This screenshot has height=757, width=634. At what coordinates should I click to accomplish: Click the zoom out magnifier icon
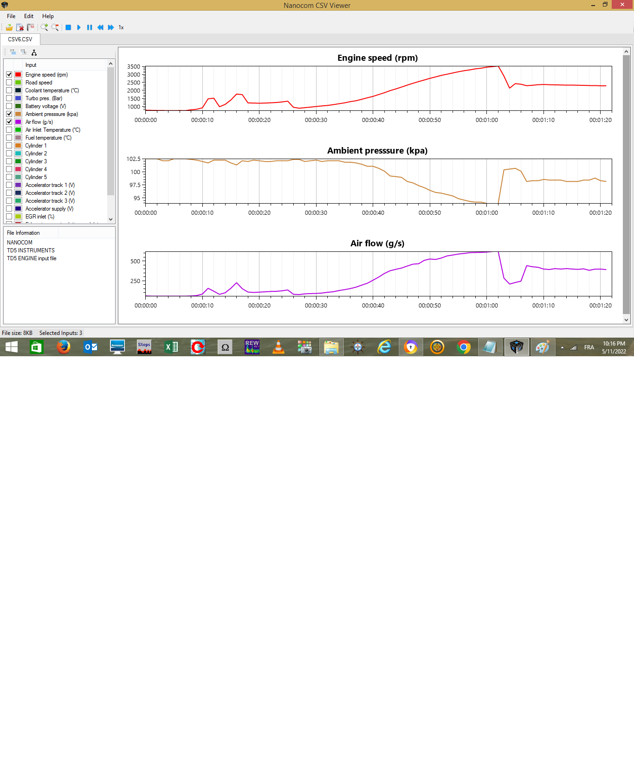click(x=55, y=27)
